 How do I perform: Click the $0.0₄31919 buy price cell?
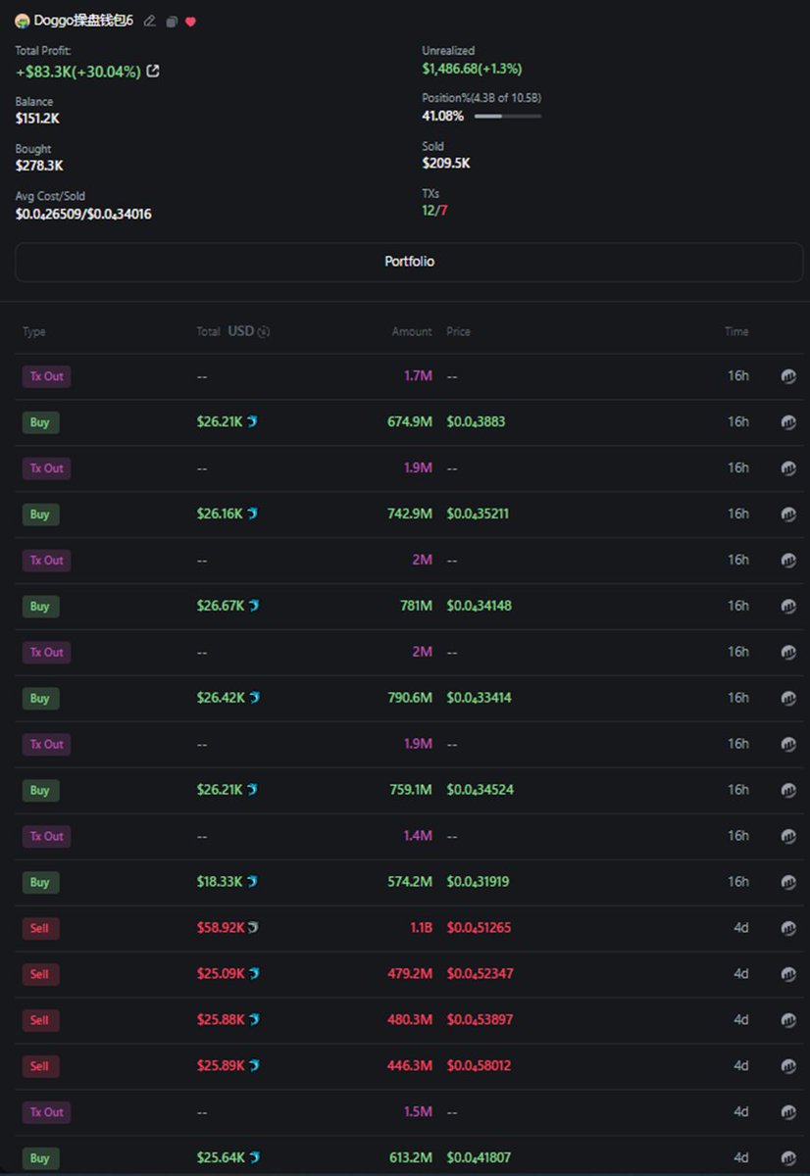pyautogui.click(x=480, y=883)
